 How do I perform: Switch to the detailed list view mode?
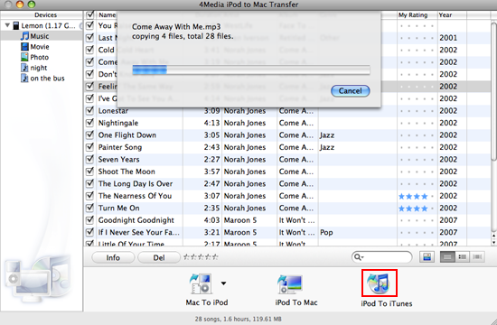[462, 257]
